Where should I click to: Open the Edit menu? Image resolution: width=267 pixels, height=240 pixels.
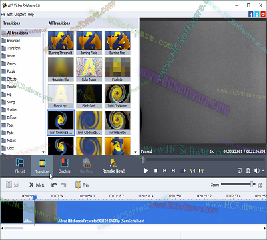(x=10, y=15)
